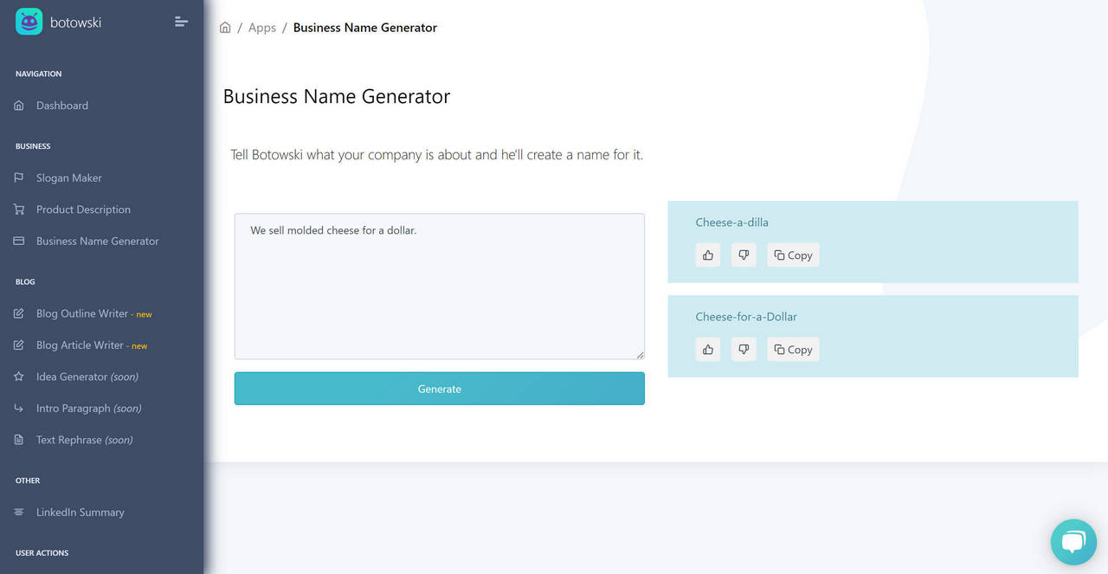Copy the Cheese-for-a-Dollar name
The image size is (1108, 574).
[x=793, y=350]
